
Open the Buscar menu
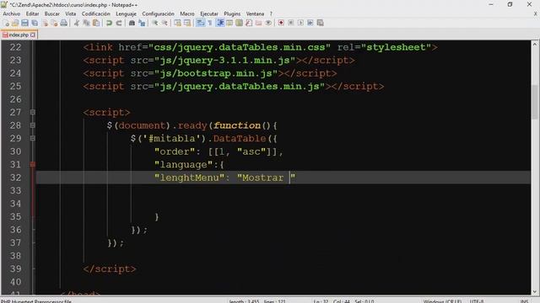tap(52, 13)
